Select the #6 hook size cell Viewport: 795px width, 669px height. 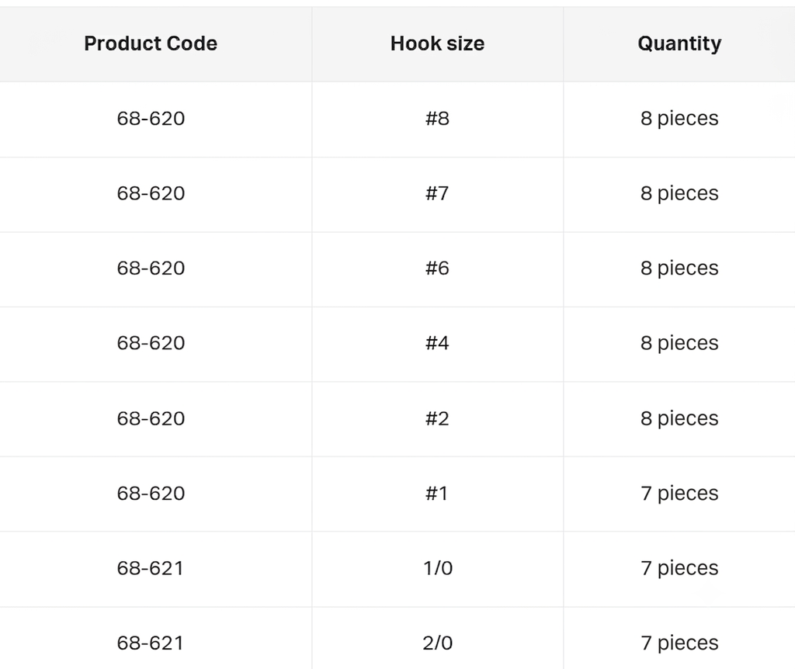(437, 268)
